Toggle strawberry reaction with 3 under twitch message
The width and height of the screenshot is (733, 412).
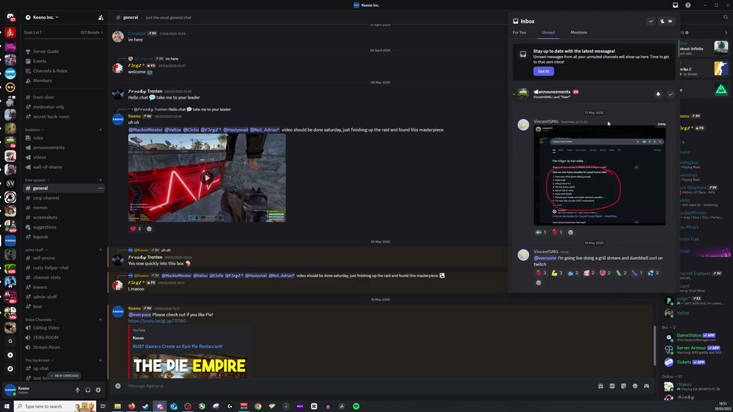pos(541,273)
